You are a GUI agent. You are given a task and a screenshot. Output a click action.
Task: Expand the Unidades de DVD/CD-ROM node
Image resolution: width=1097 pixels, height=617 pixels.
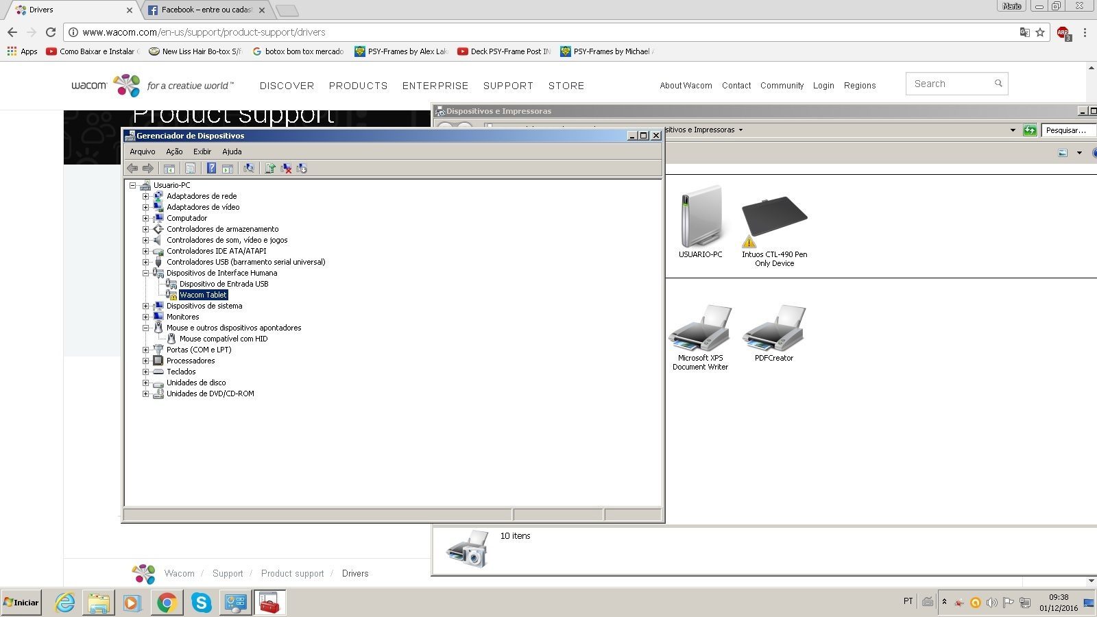click(145, 394)
